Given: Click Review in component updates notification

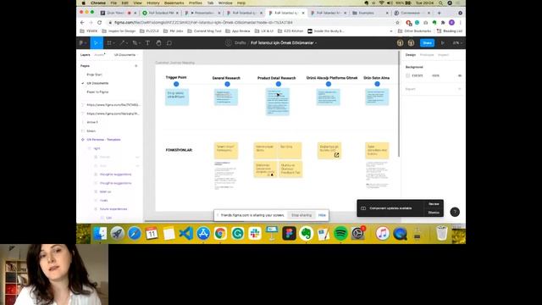Looking at the screenshot, I should (434, 204).
